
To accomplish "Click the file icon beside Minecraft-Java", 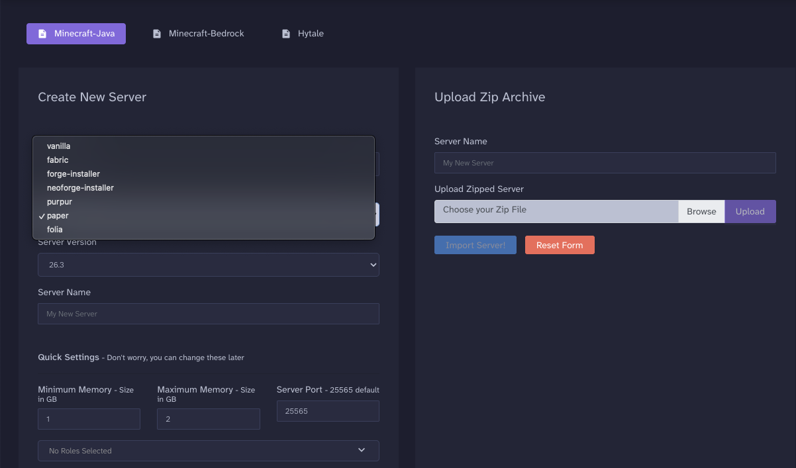I will click(42, 34).
